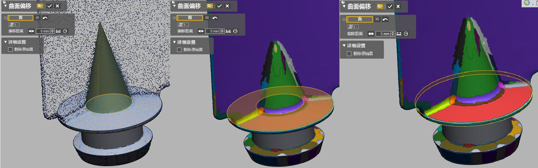
Task: Select 面1 entry in left panel
Action: point(14,25)
